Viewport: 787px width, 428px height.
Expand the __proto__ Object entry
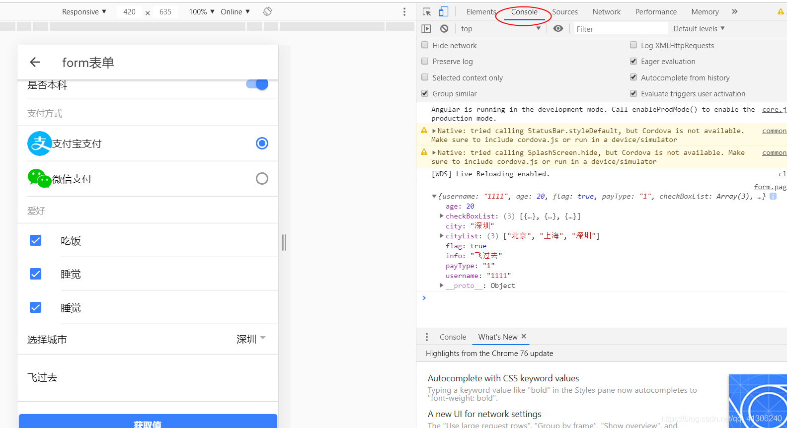(x=441, y=285)
